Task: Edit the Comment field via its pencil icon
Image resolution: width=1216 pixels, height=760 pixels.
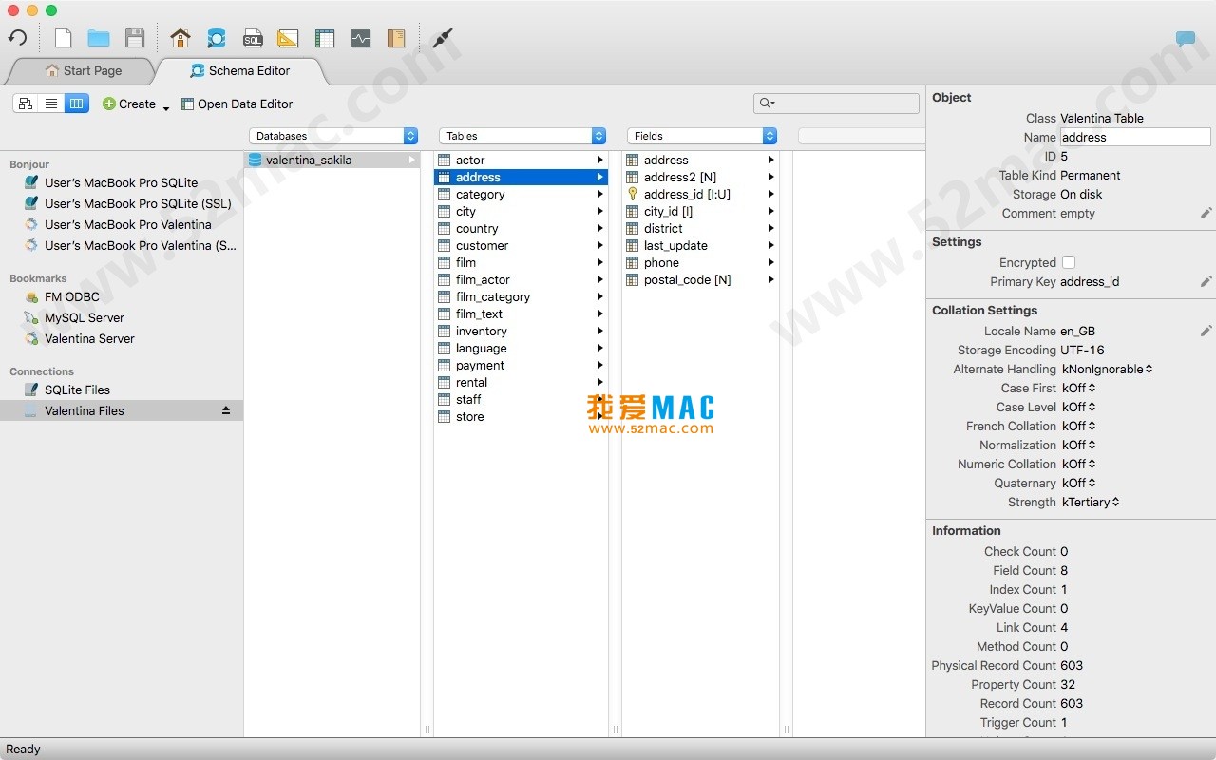Action: [x=1205, y=214]
